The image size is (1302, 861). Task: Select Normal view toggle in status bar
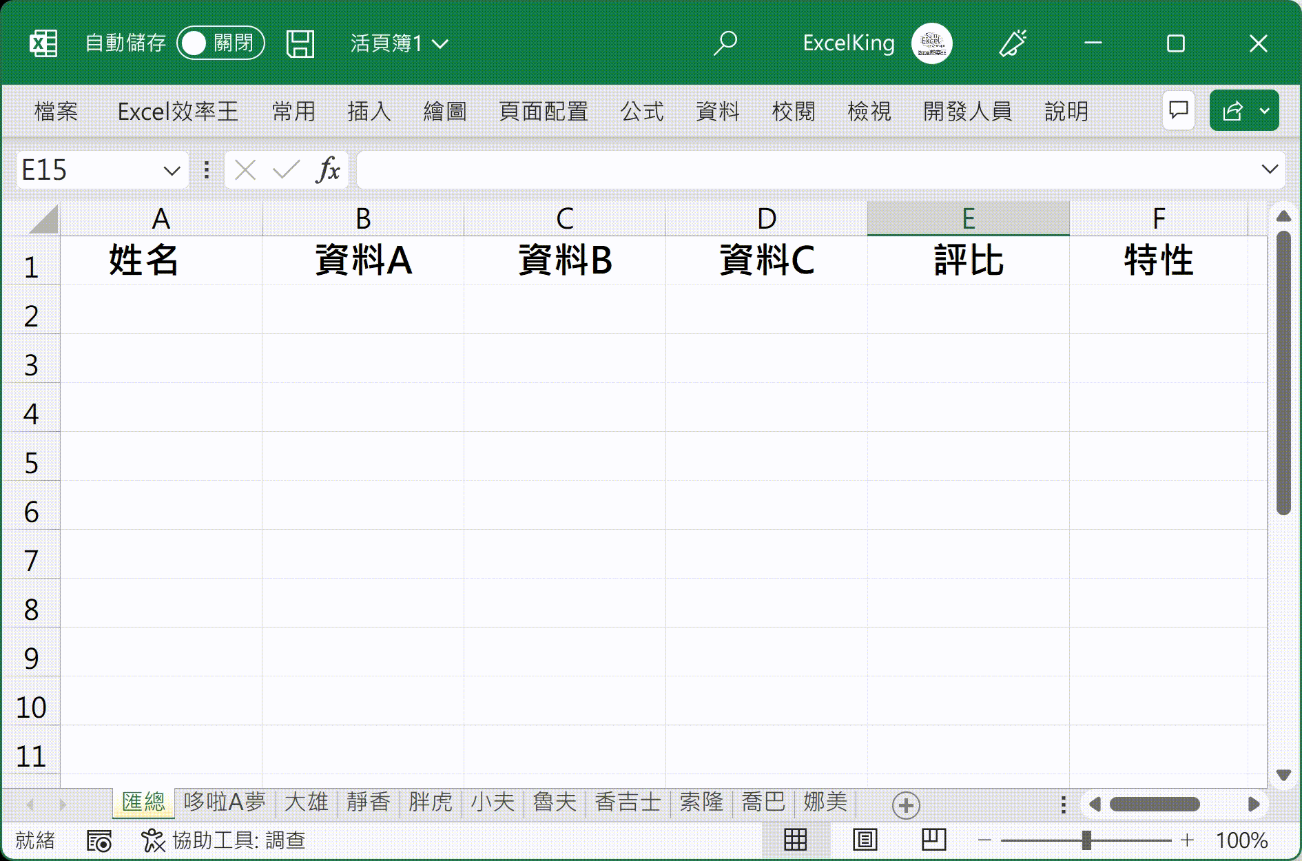[796, 840]
